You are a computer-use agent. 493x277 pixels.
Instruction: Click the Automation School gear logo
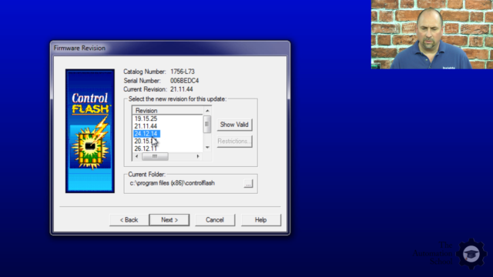tap(471, 254)
